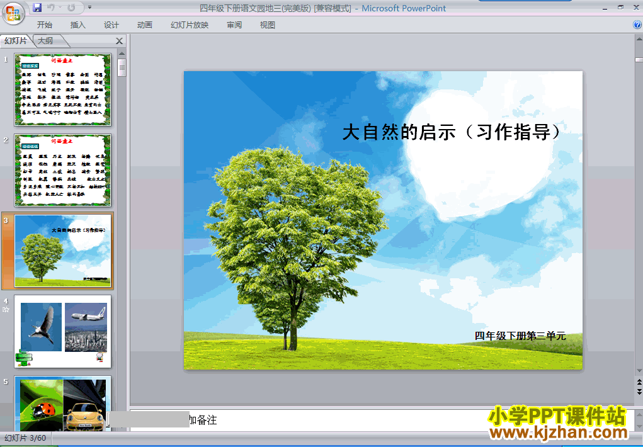Open the 审阅 ribbon tab
The width and height of the screenshot is (643, 447).
coord(234,25)
